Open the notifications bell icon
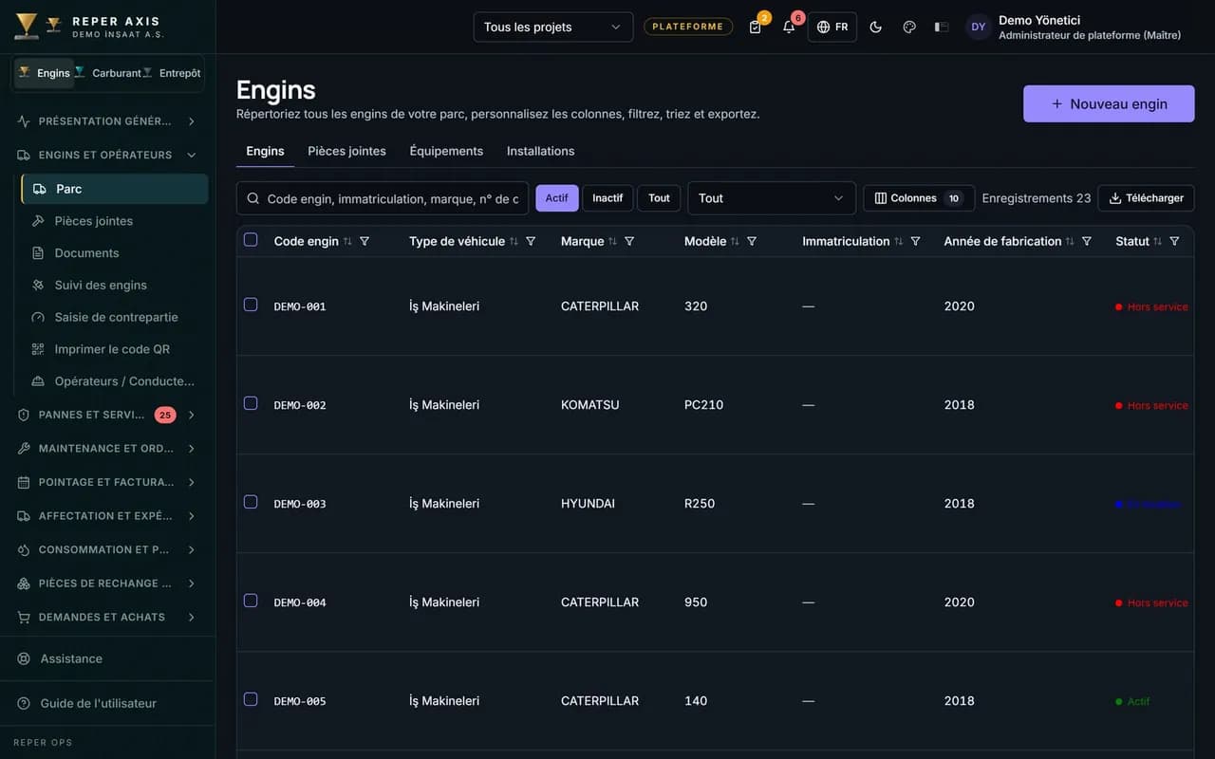The image size is (1215, 759). coord(789,27)
